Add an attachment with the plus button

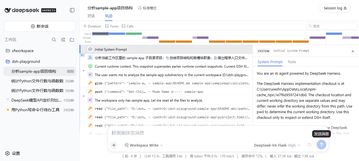click(x=114, y=145)
